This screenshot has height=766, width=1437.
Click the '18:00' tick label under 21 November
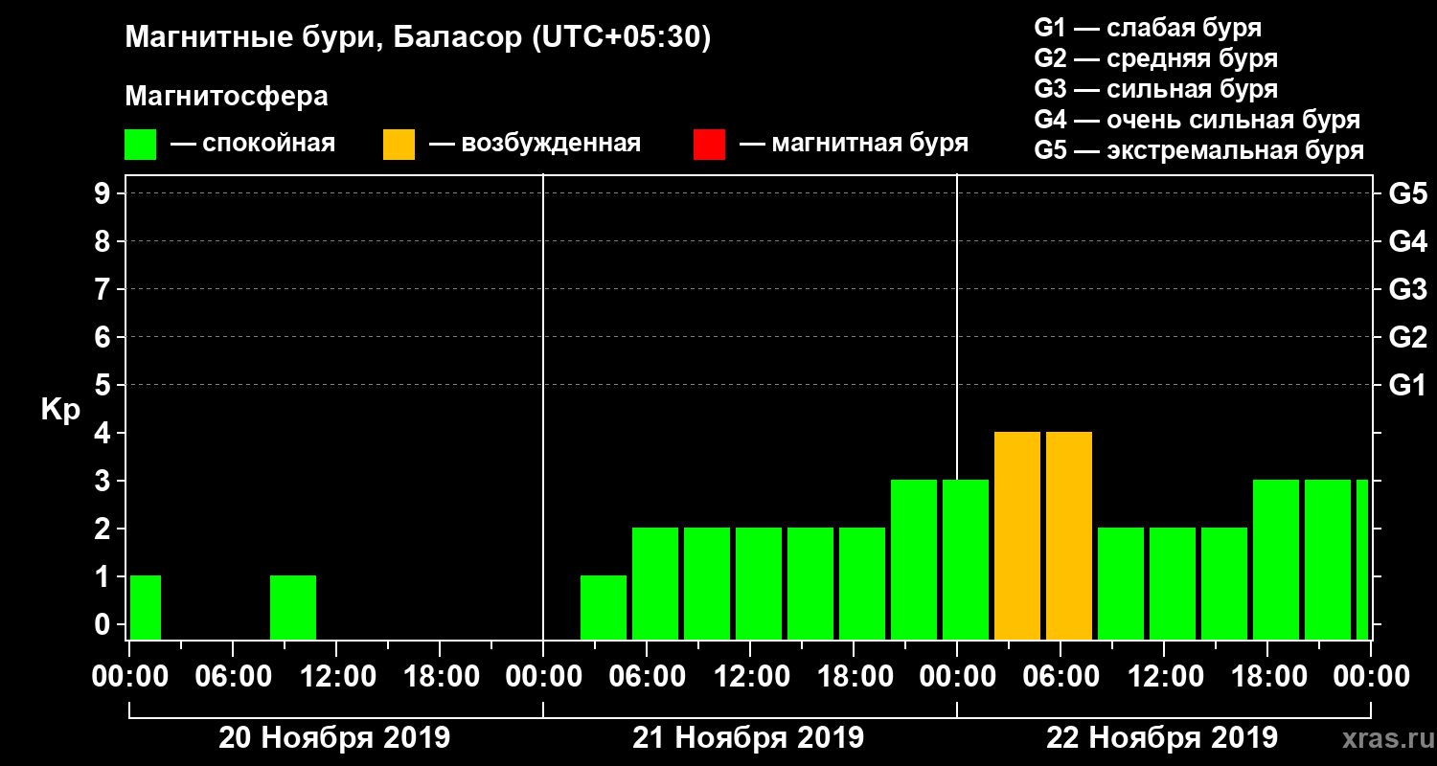(x=854, y=676)
